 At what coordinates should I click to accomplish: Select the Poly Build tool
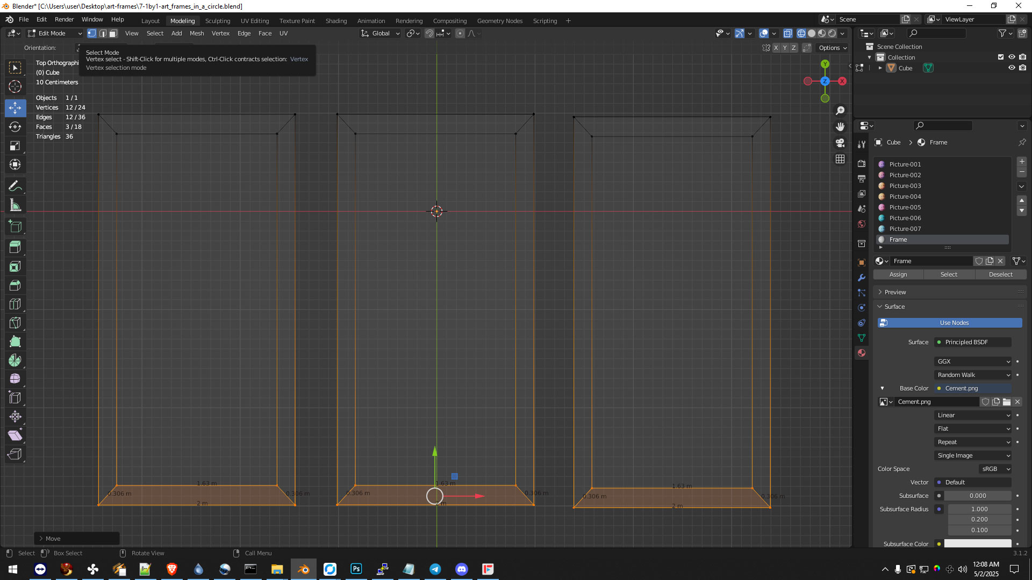click(15, 342)
